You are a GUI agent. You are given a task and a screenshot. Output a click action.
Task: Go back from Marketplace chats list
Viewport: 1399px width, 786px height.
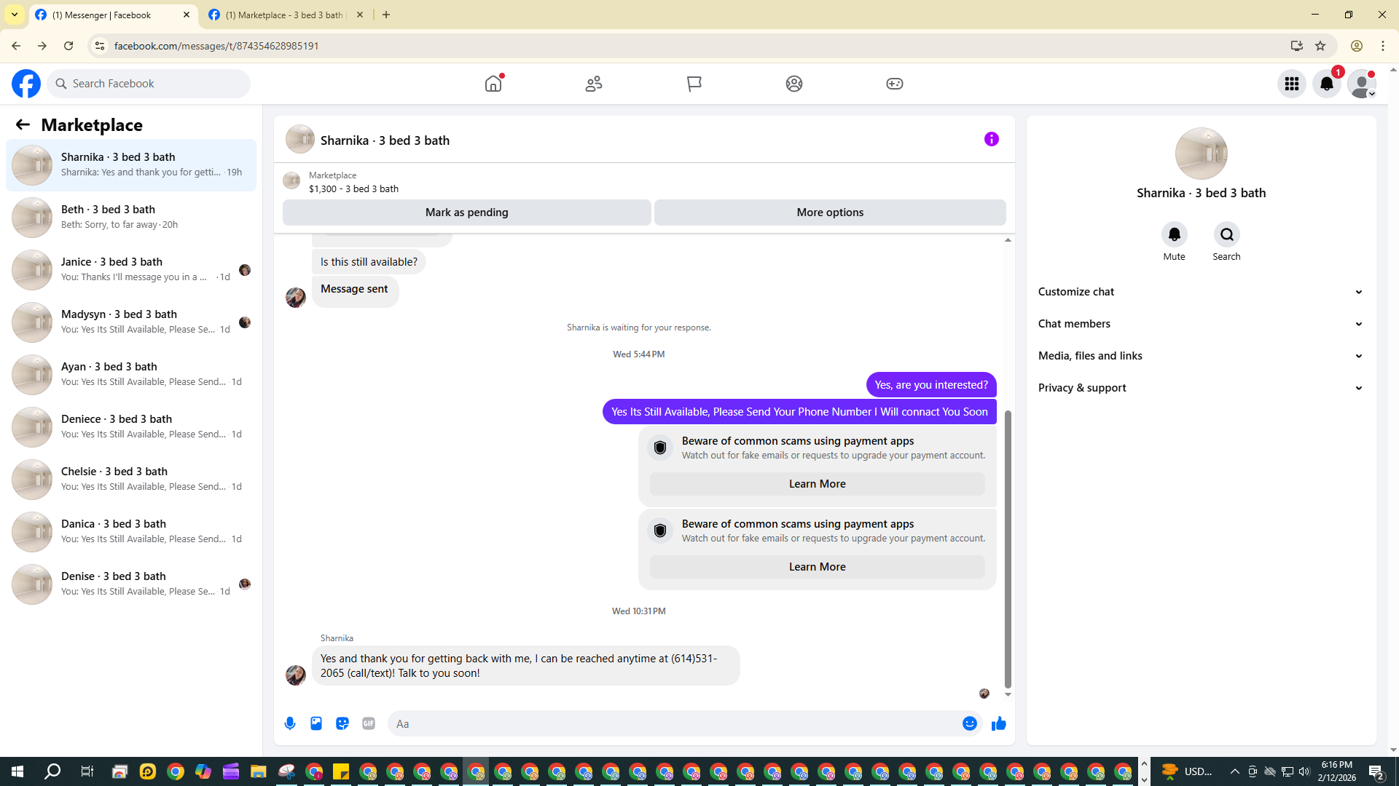(23, 125)
